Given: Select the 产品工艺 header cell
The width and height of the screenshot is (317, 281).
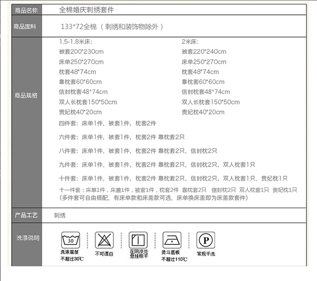Looking at the screenshot, I should tap(26, 215).
